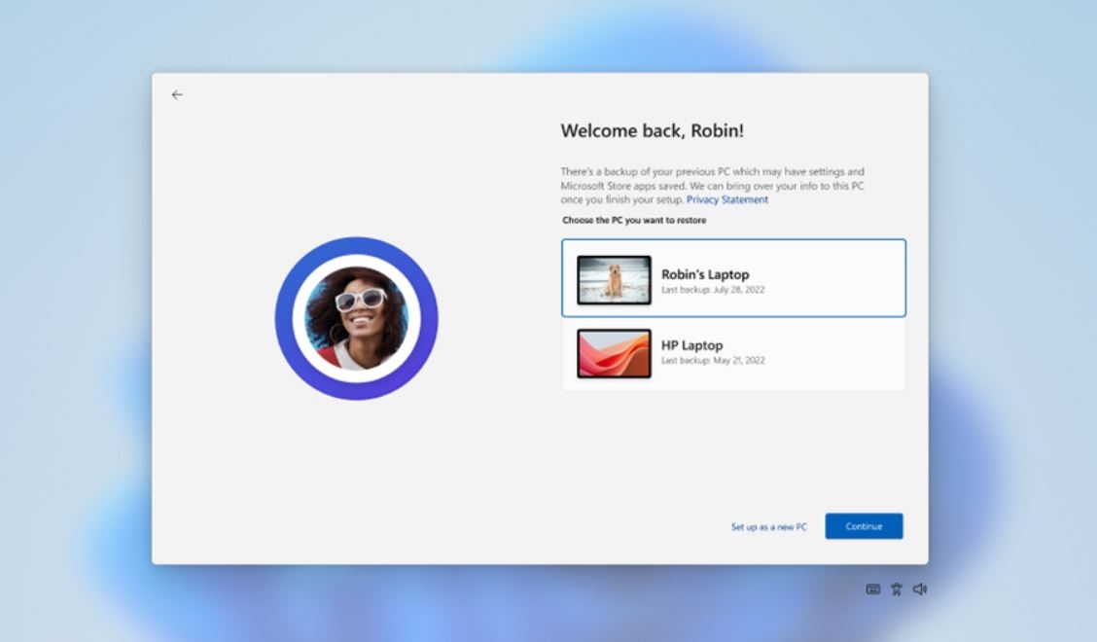Open the on-screen keyboard icon
Screen dimensions: 1097x642
coord(872,589)
